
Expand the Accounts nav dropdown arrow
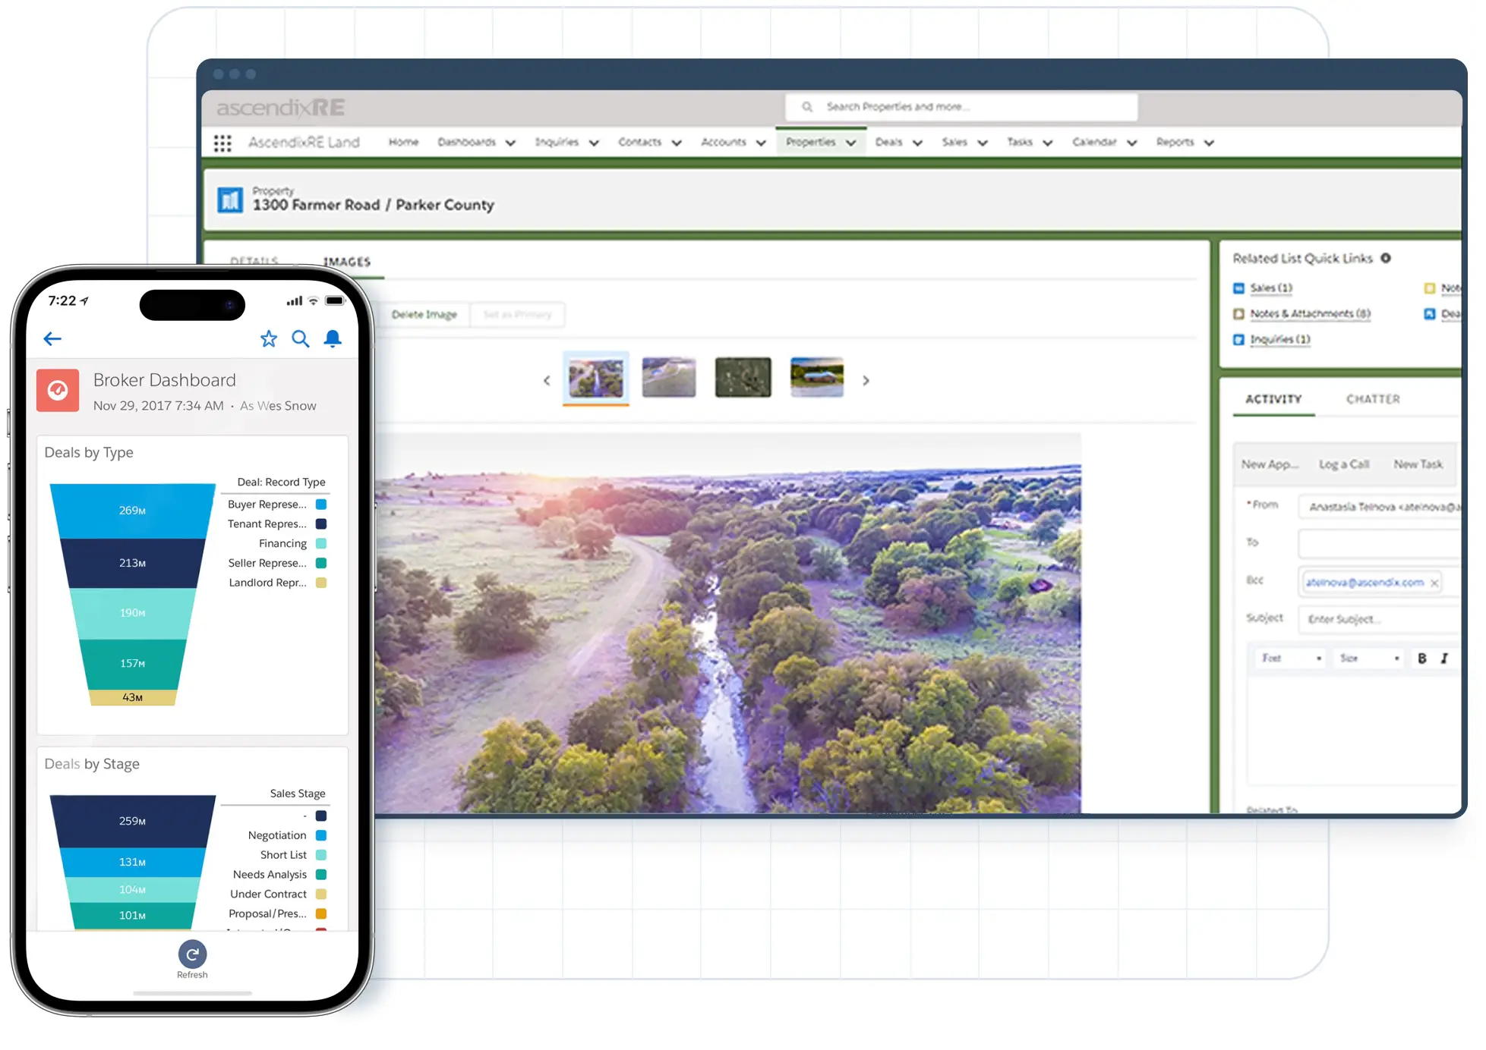pos(761,143)
